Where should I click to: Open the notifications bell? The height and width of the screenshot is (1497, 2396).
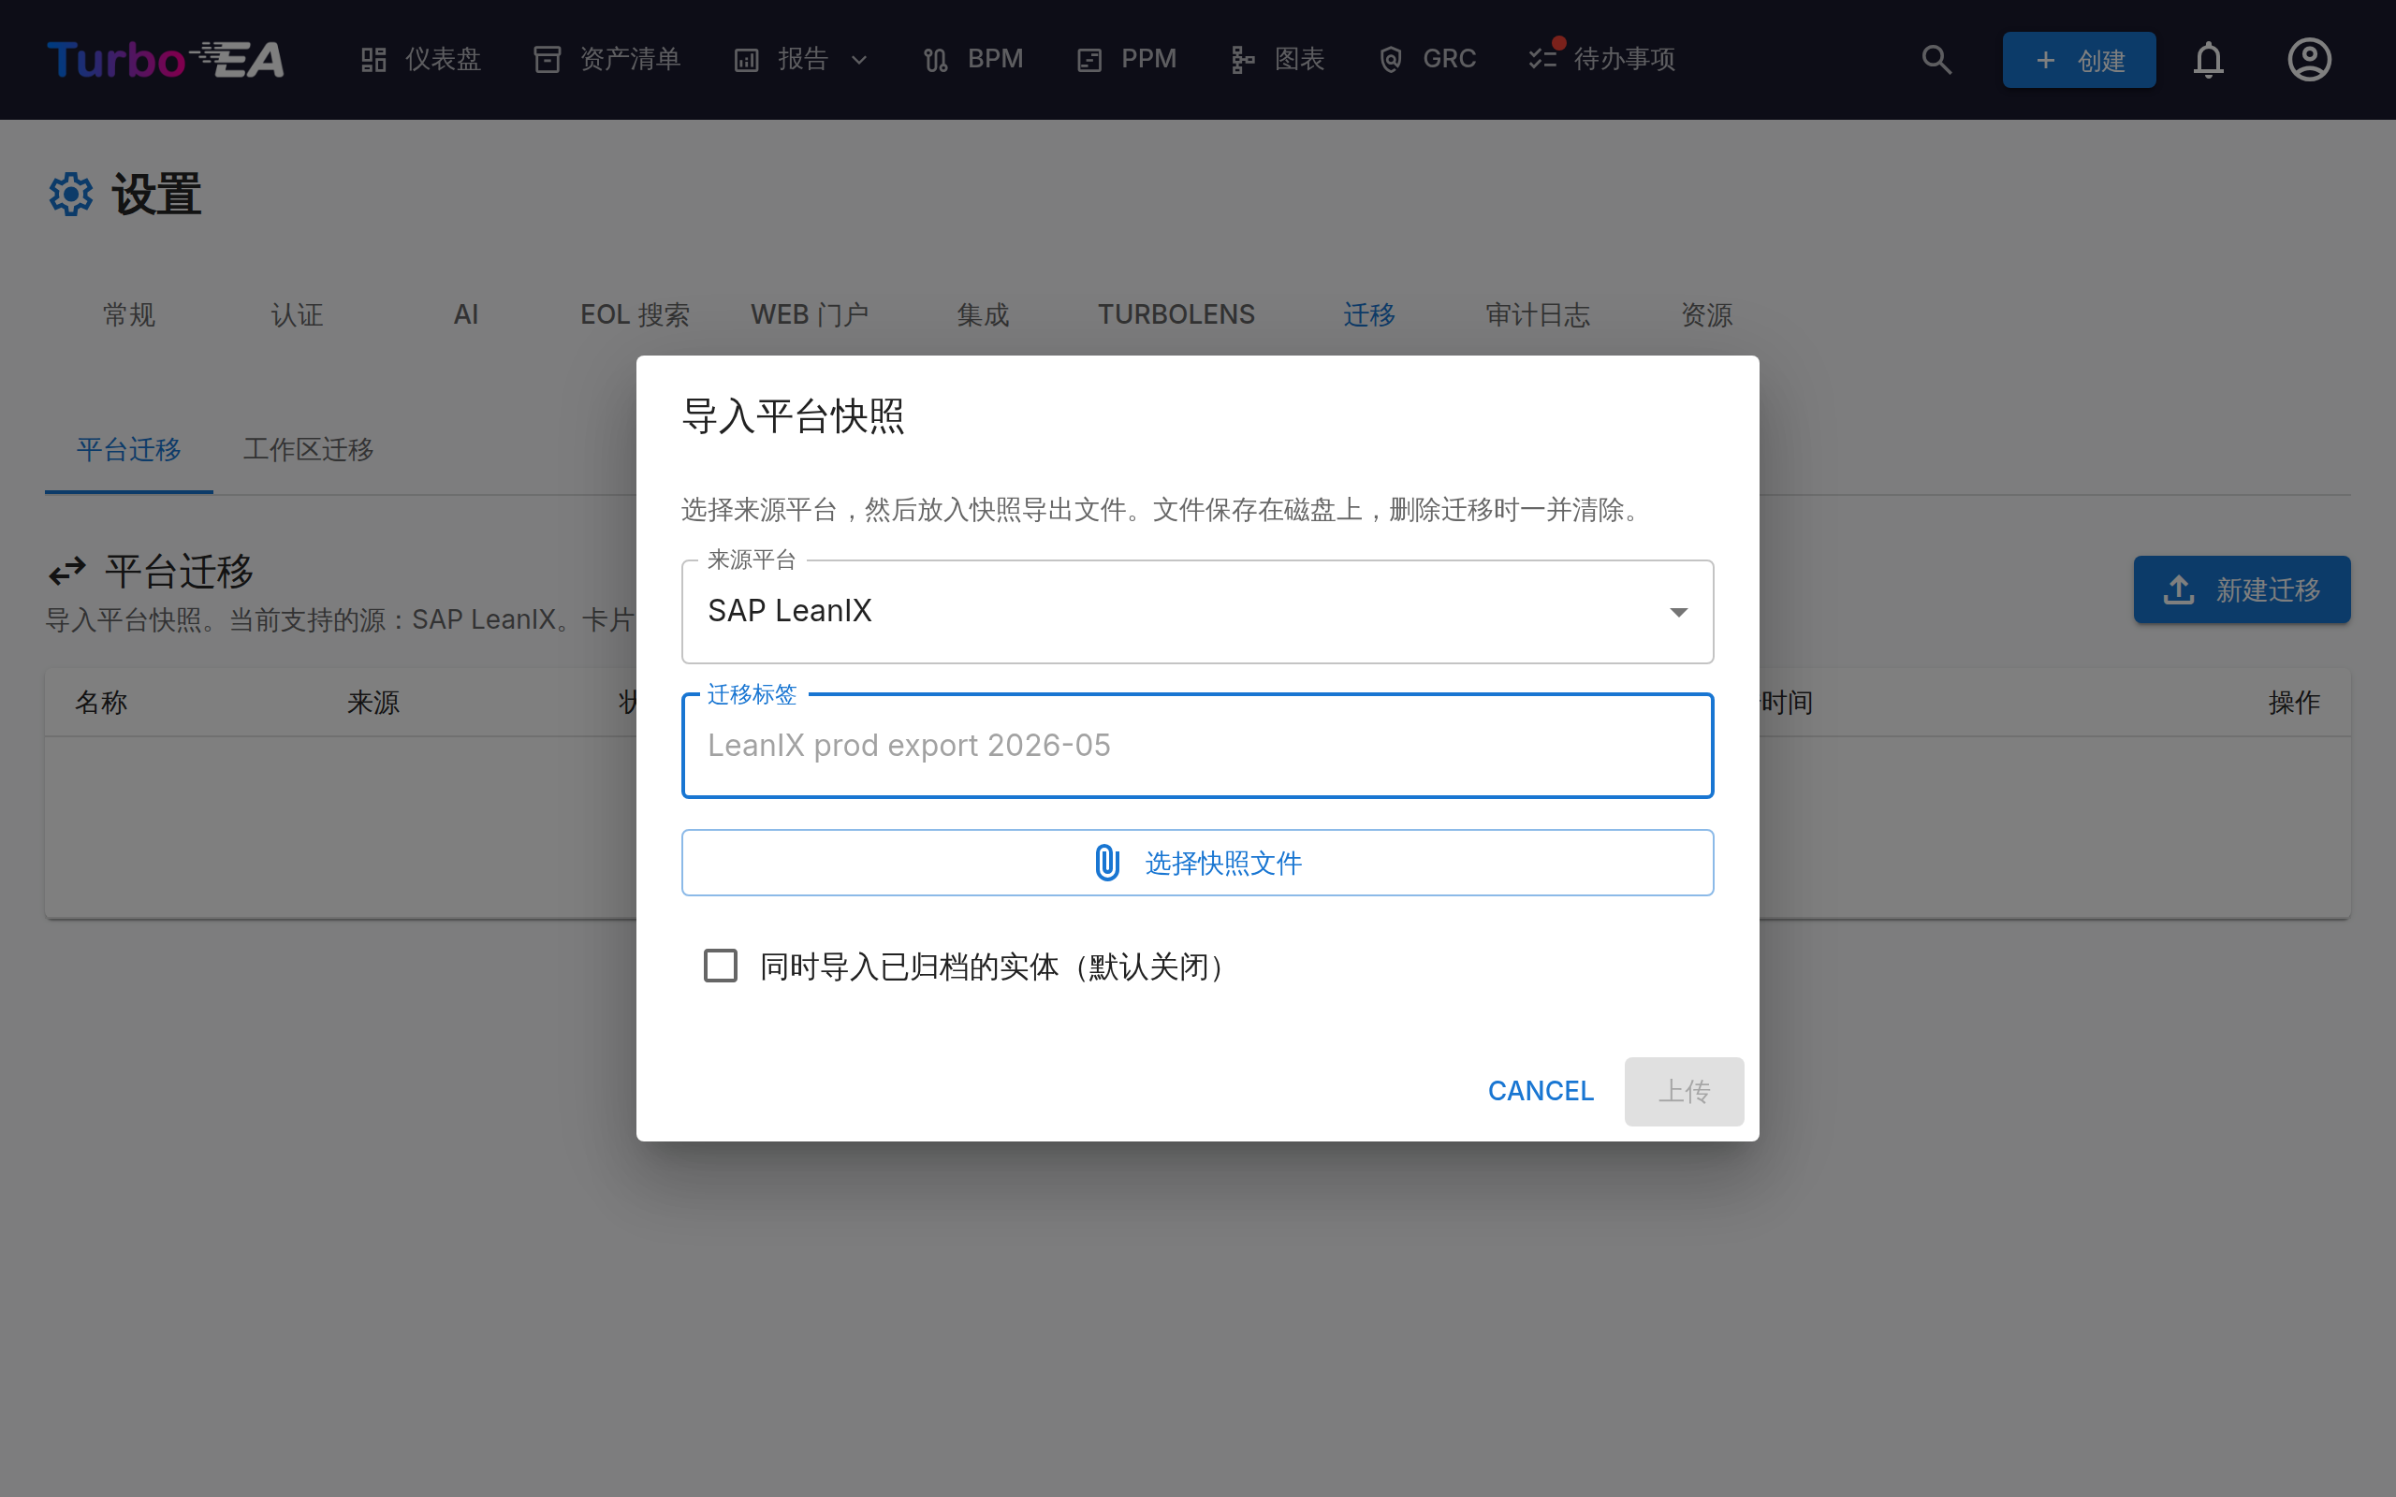pyautogui.click(x=2208, y=59)
